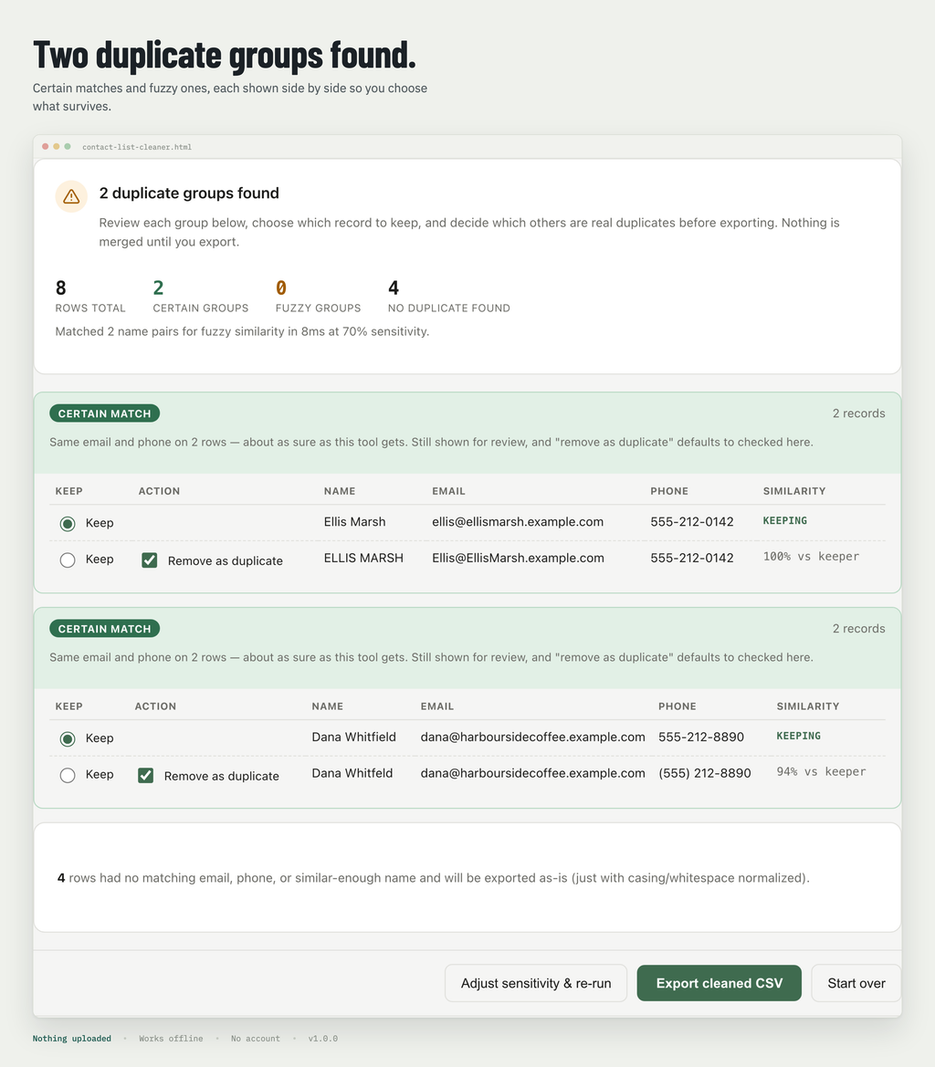Click the 8 ROWS TOTAL statistic
The image size is (935, 1067).
pos(90,296)
